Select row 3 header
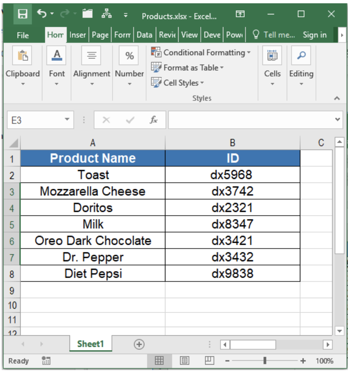348x372 pixels. 12,191
